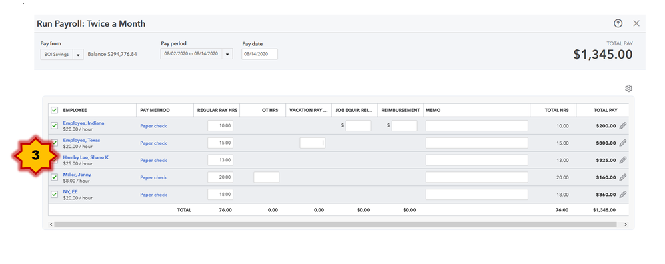This screenshot has height=264, width=665.
Task: Open Employee, Indiana name link
Action: (83, 123)
